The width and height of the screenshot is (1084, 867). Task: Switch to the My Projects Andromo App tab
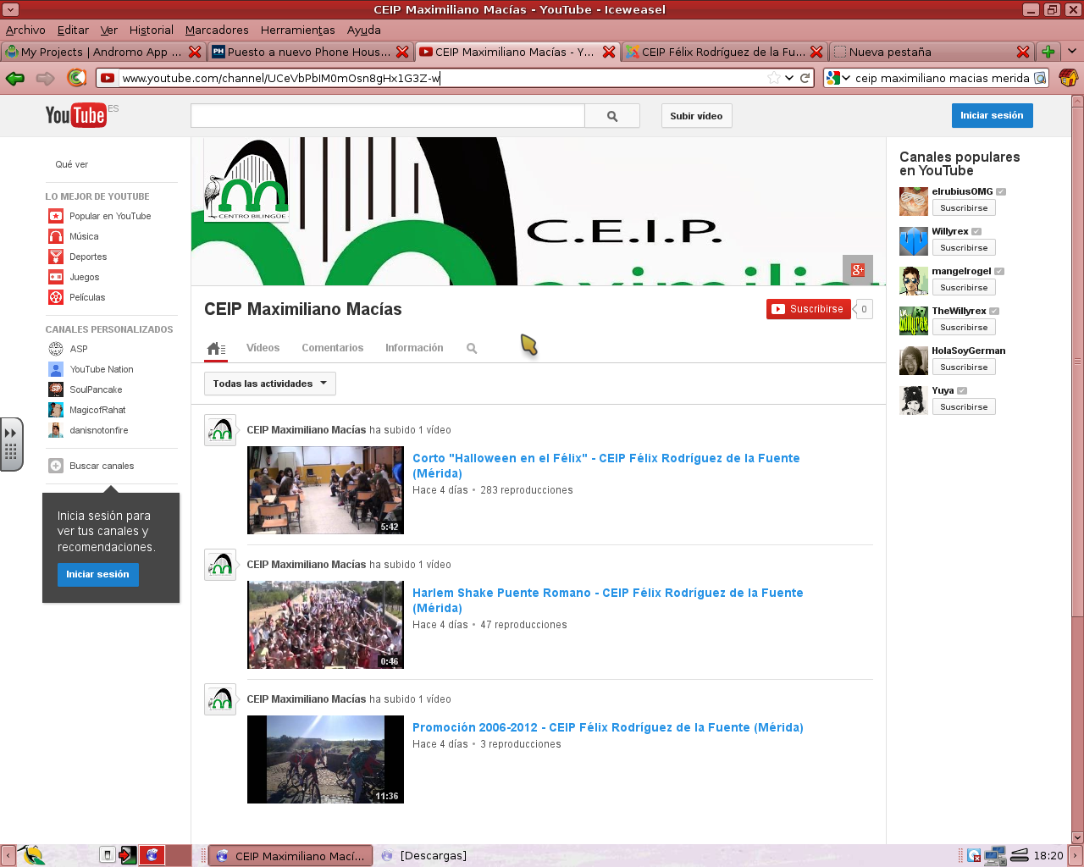(x=102, y=52)
